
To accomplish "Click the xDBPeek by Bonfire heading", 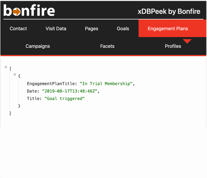I will click(x=169, y=11).
